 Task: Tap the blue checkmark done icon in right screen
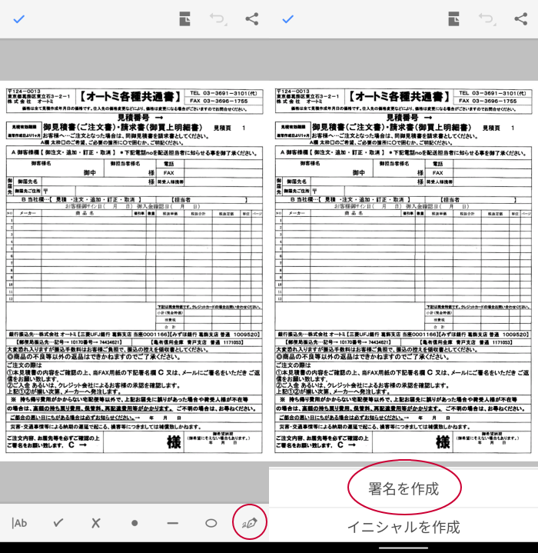[x=288, y=19]
